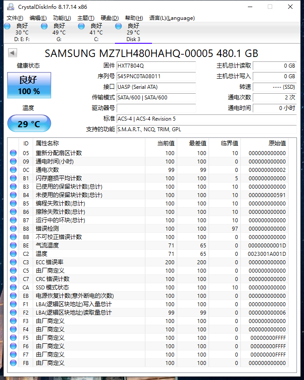Click the 通电次数 value 2 次
Viewport: 304px width, 380px height.
[275, 98]
